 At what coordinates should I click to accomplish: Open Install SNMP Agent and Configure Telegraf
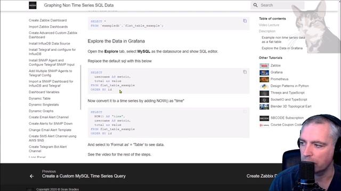52,63
